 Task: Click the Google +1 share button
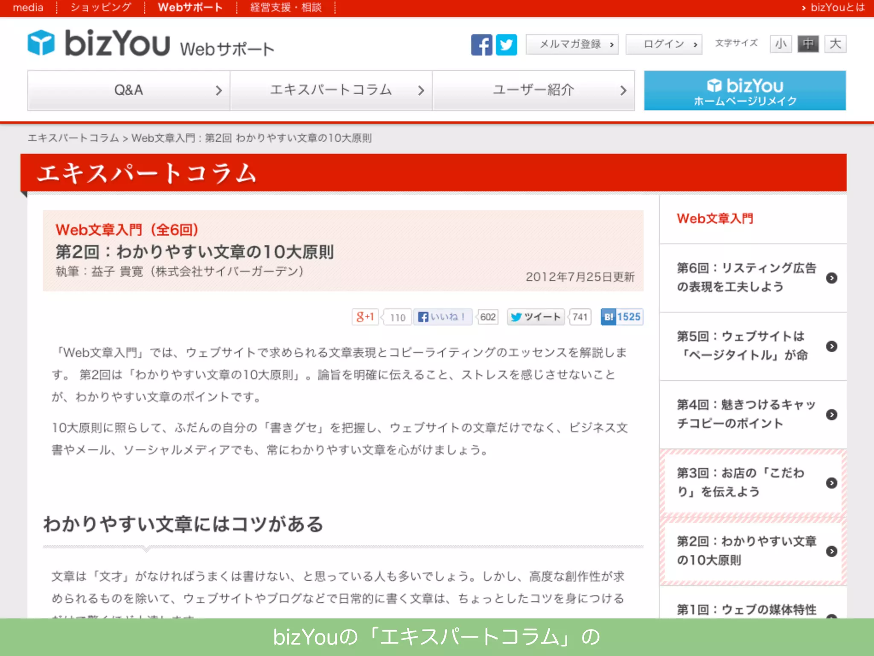click(365, 317)
